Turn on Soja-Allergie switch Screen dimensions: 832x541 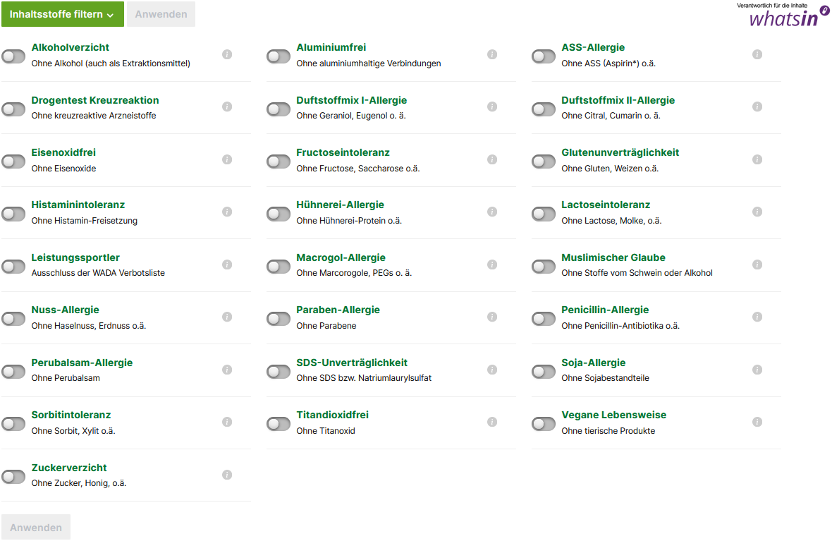(x=544, y=372)
